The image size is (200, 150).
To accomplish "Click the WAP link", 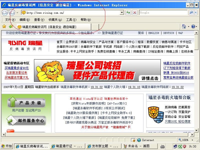I will 180,33.
